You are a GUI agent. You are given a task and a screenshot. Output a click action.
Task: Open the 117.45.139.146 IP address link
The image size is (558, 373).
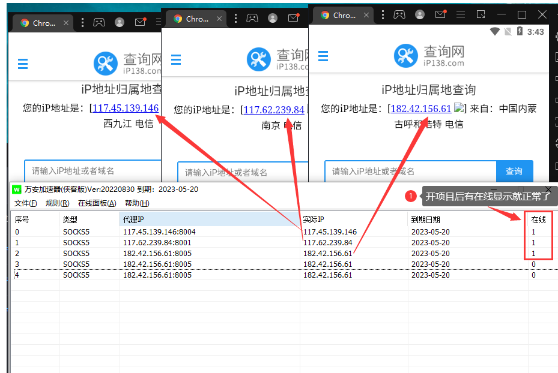(x=126, y=108)
